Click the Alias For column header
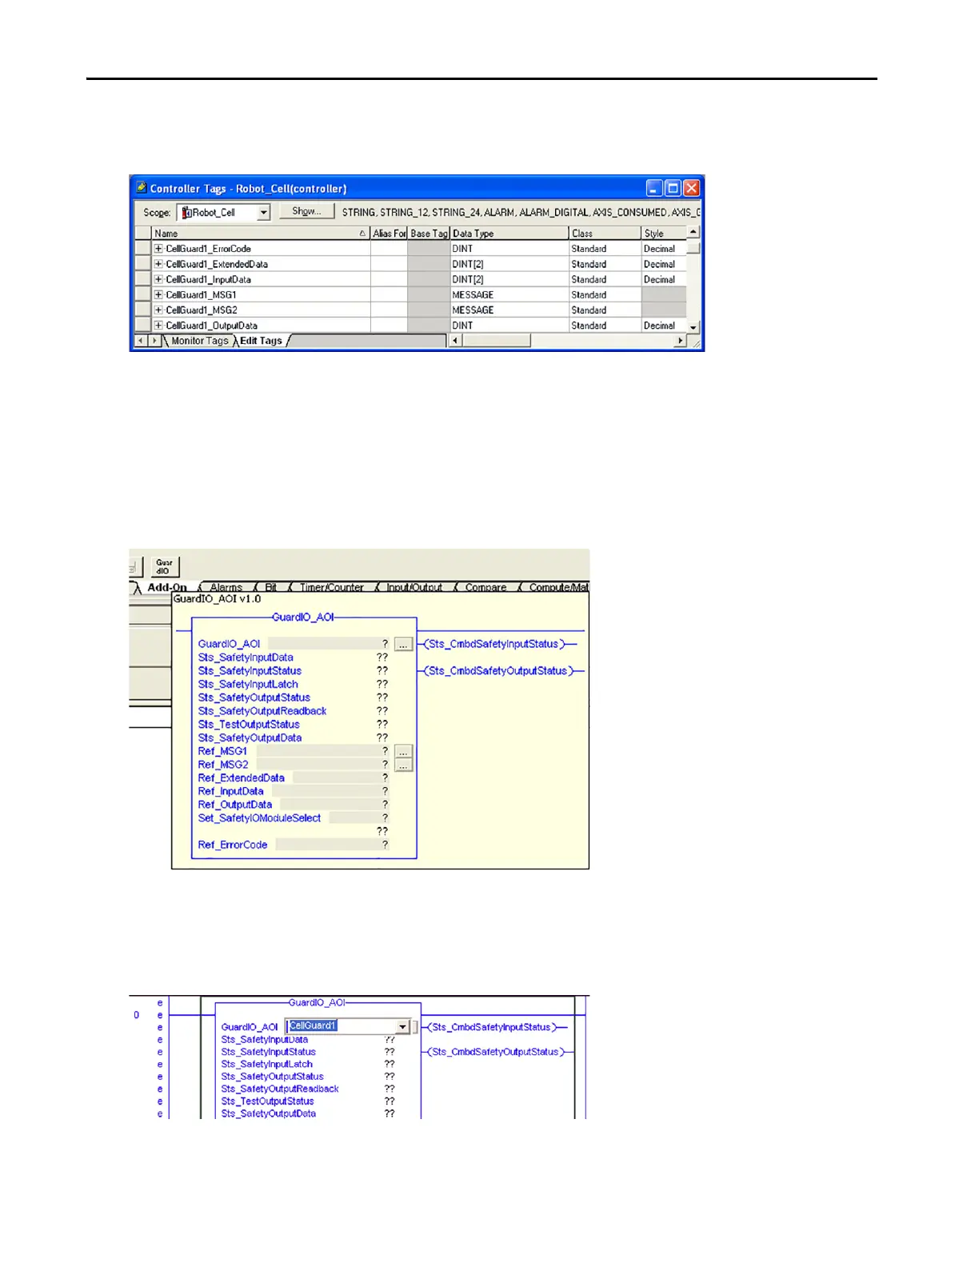979x1267 pixels. click(389, 234)
